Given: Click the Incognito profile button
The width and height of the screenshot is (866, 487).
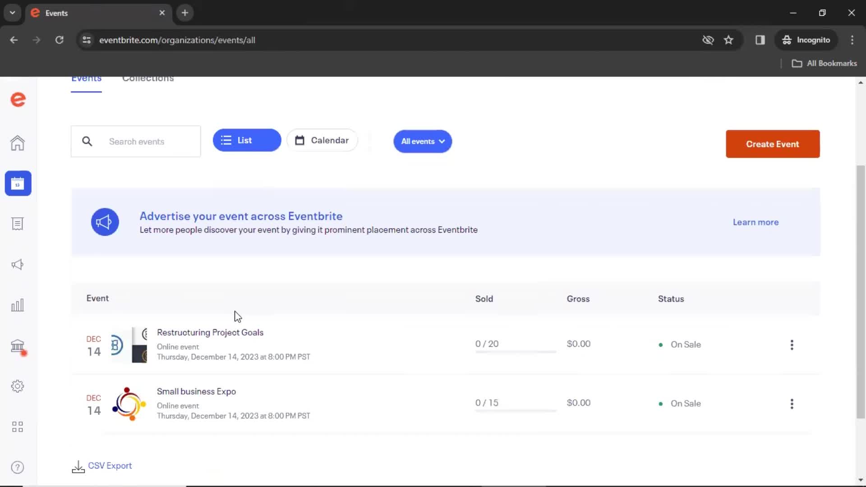Looking at the screenshot, I should [806, 40].
